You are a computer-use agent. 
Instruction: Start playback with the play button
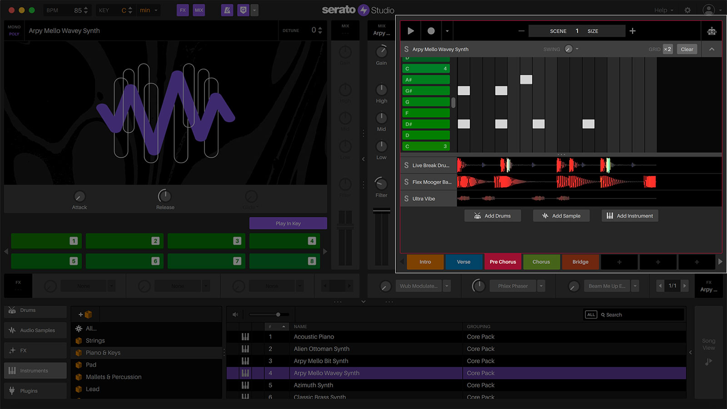tap(411, 31)
